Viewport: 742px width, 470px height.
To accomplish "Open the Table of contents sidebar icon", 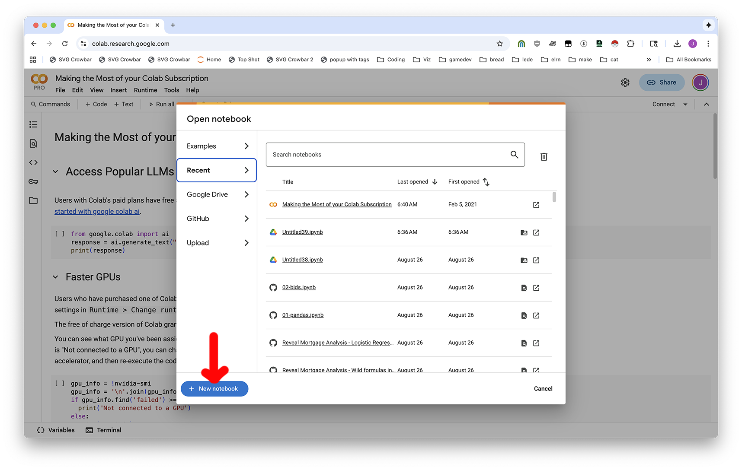I will coord(33,124).
